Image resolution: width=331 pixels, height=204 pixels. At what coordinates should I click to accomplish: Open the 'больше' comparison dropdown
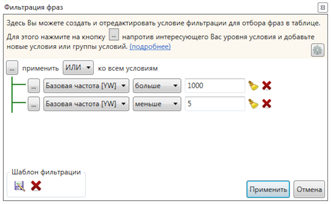(x=157, y=86)
